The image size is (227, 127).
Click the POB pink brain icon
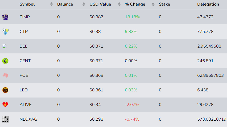click(5, 75)
